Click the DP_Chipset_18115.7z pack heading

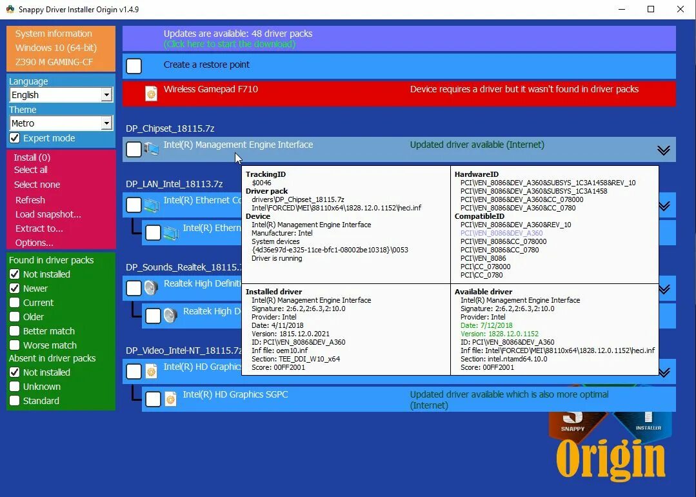(x=170, y=128)
